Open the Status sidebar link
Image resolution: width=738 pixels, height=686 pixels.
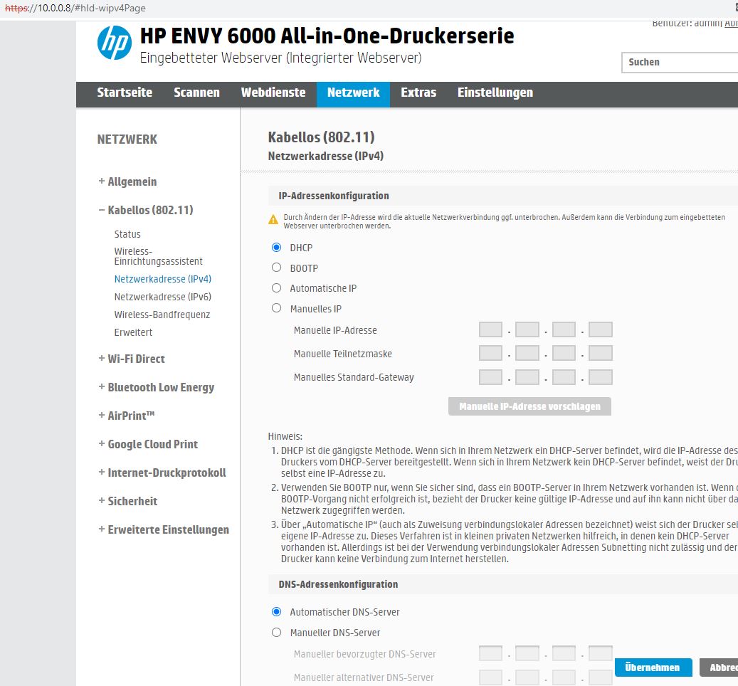coord(127,234)
